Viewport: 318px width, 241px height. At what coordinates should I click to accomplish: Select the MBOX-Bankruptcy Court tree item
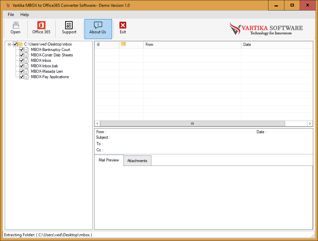pyautogui.click(x=51, y=50)
